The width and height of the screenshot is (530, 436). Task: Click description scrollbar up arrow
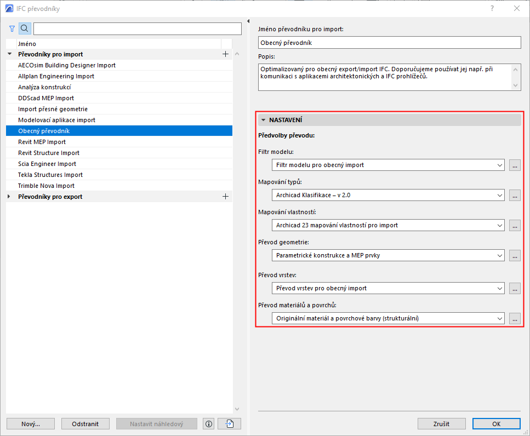[515, 70]
